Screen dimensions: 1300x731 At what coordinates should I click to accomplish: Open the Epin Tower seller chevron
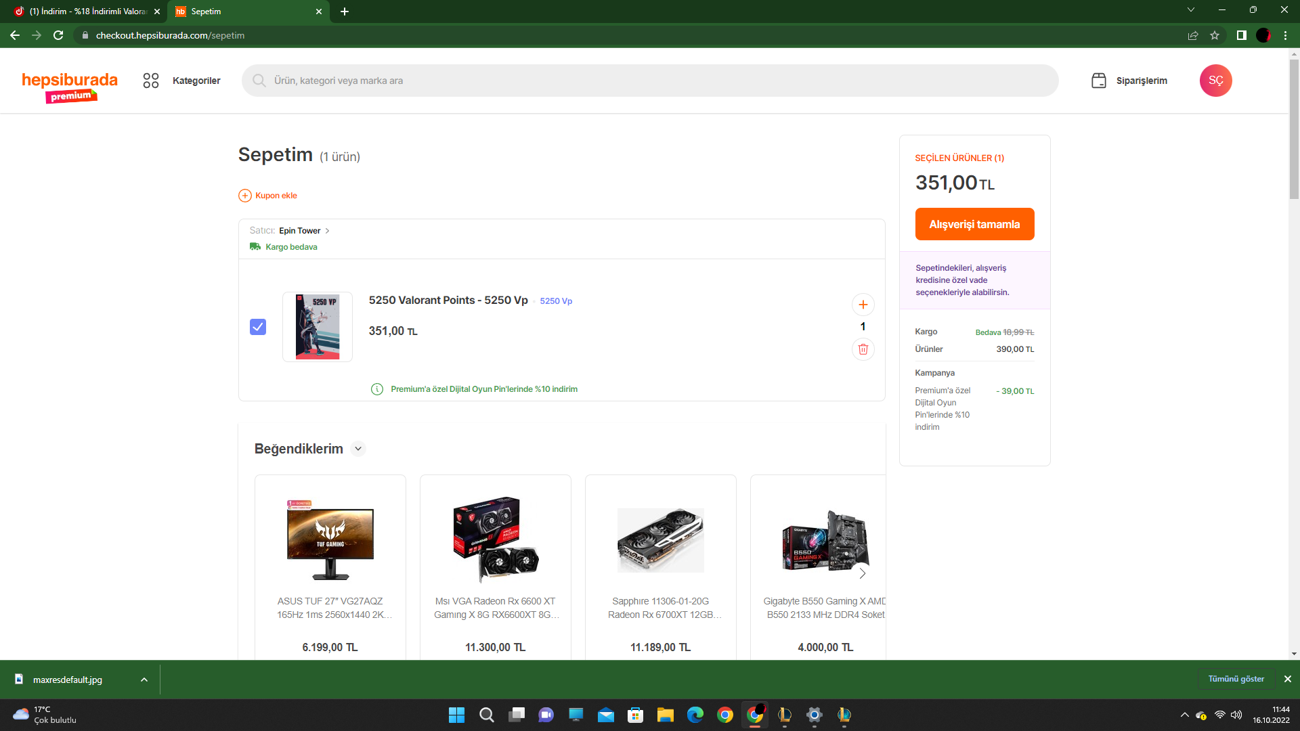click(327, 231)
